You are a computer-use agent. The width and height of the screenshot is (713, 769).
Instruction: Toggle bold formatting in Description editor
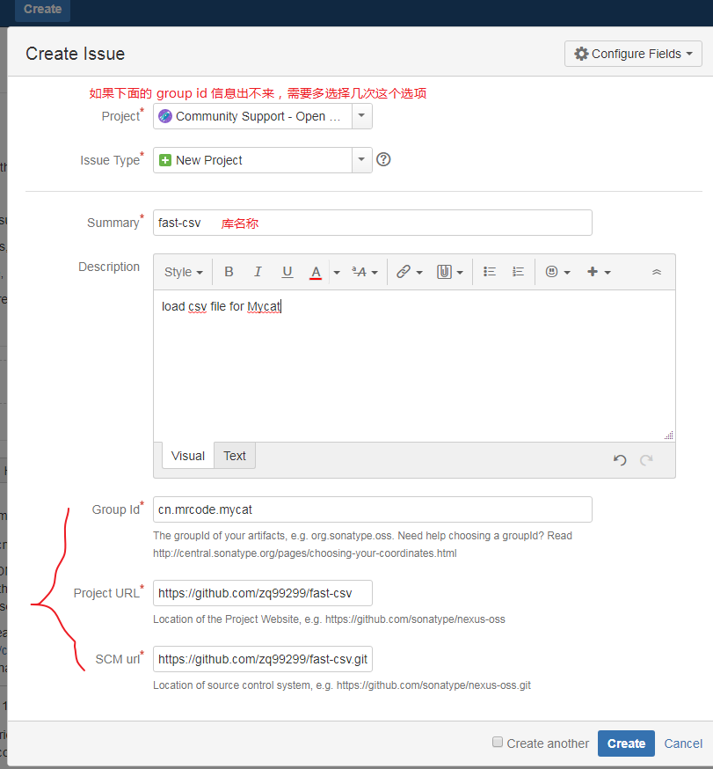point(229,272)
